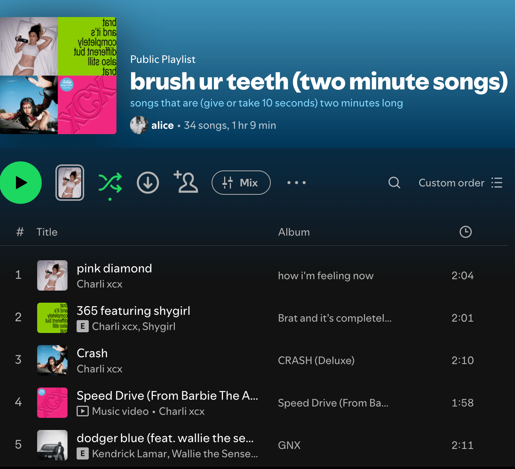Sort by the Title column header
The width and height of the screenshot is (515, 469).
pyautogui.click(x=47, y=232)
